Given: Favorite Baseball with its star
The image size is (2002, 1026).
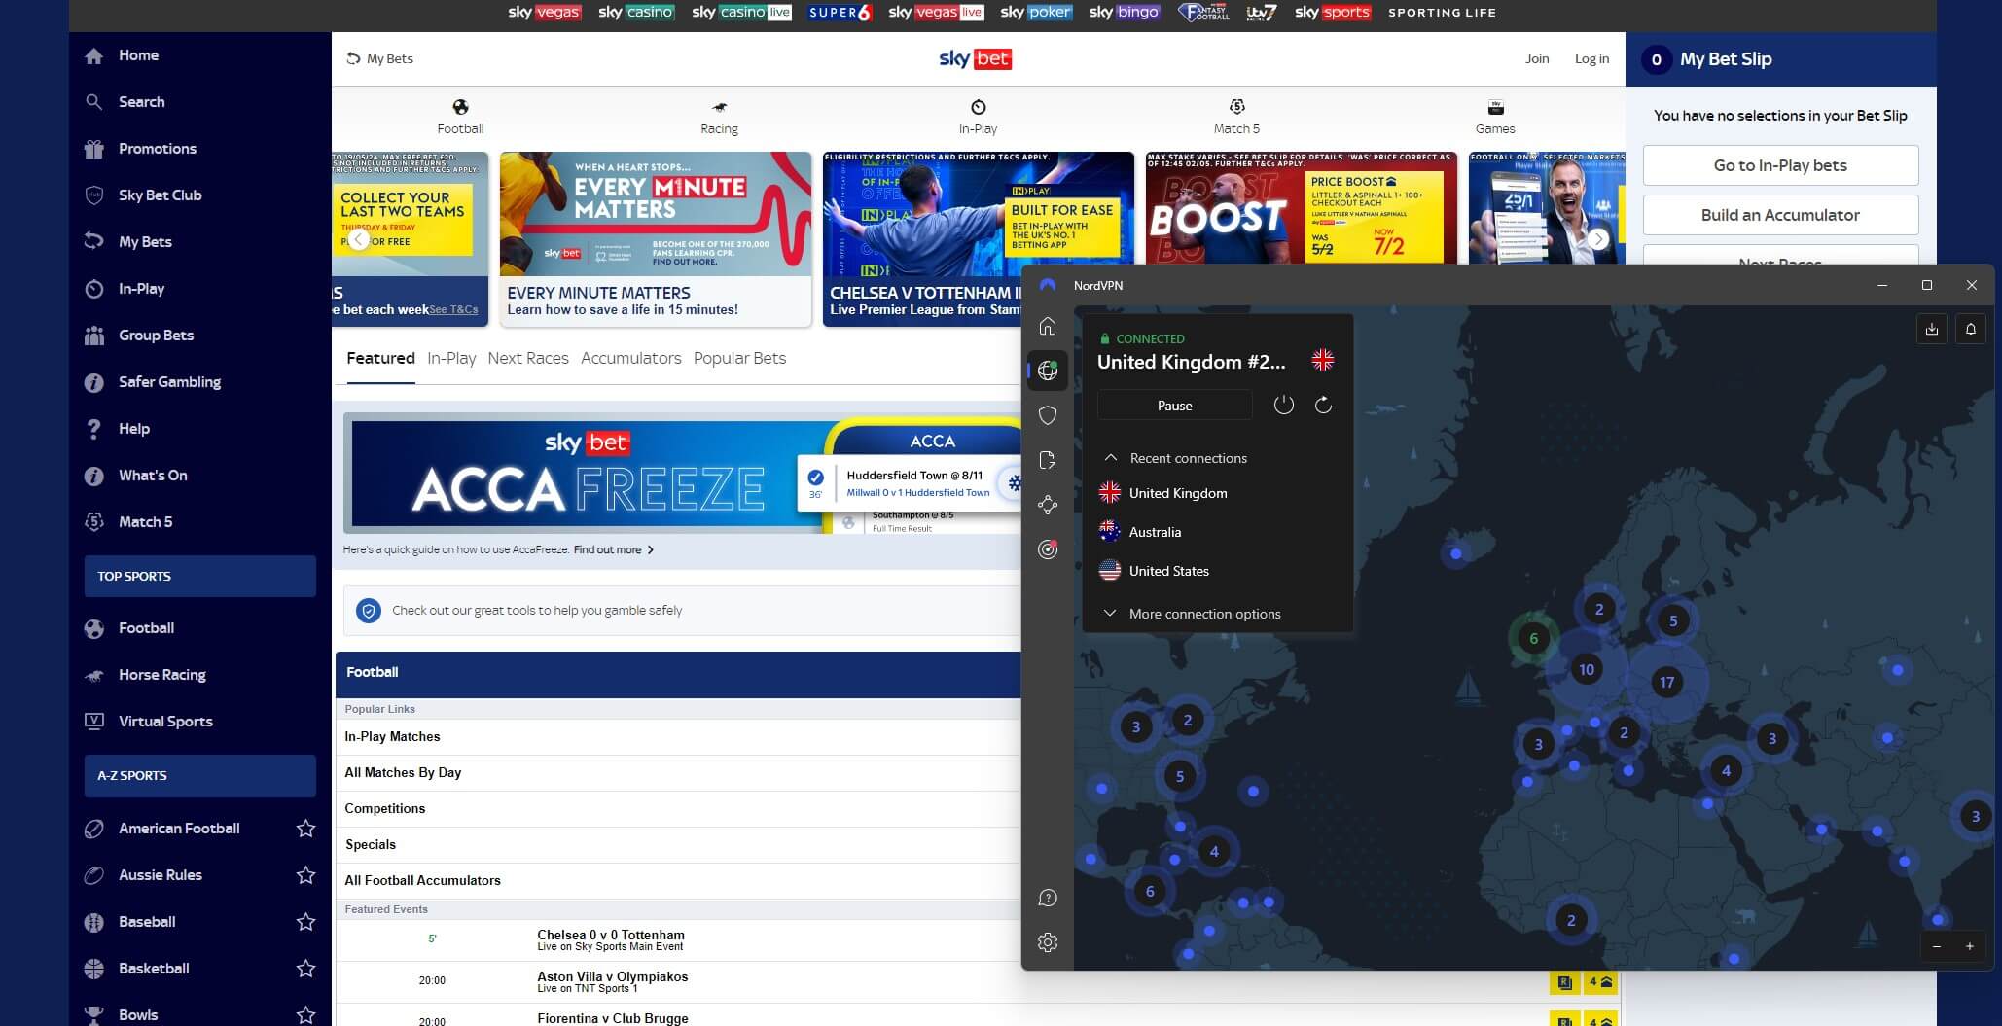Looking at the screenshot, I should (x=305, y=922).
